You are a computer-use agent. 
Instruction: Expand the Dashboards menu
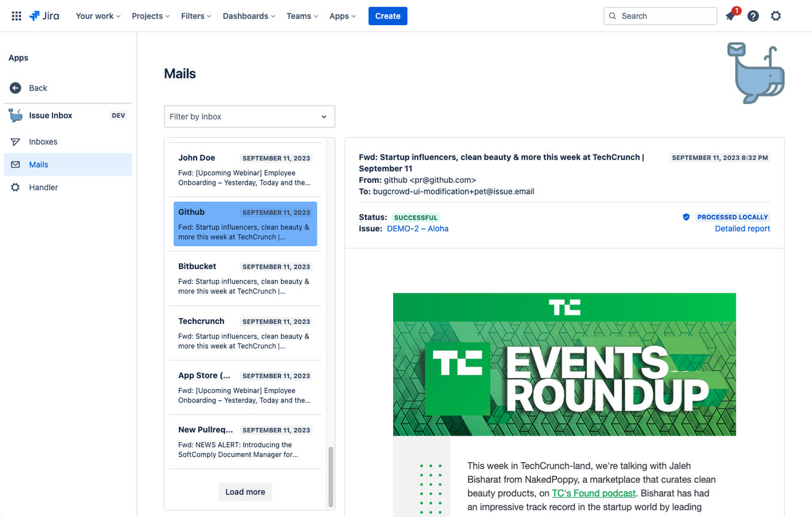[x=249, y=16]
